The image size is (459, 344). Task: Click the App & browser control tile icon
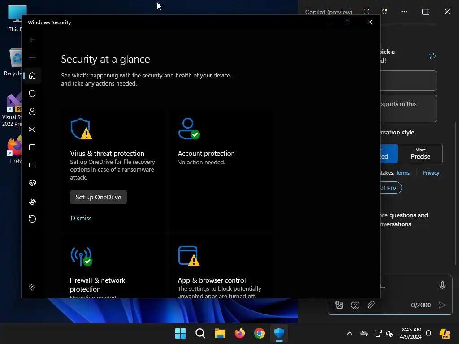(189, 256)
